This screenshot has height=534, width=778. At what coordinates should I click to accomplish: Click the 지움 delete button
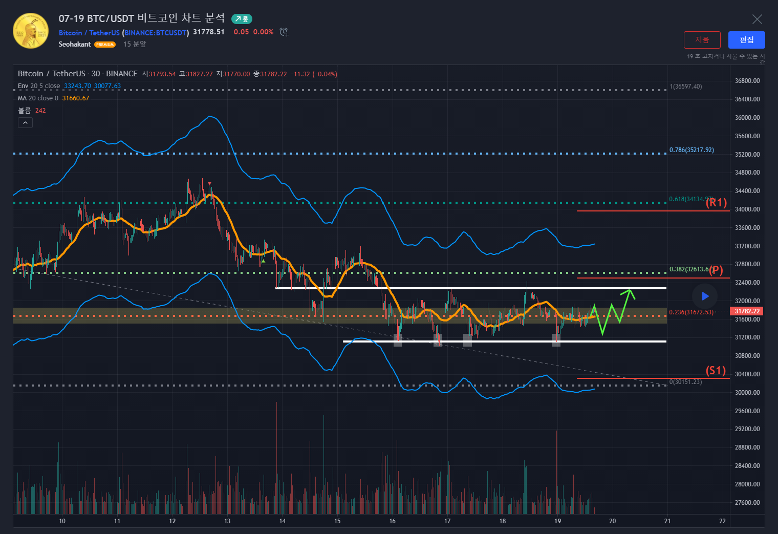pos(702,40)
